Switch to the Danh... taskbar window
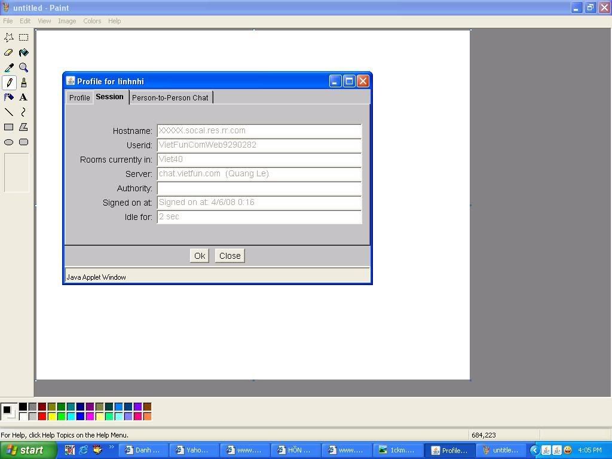612x459 pixels. click(x=143, y=451)
